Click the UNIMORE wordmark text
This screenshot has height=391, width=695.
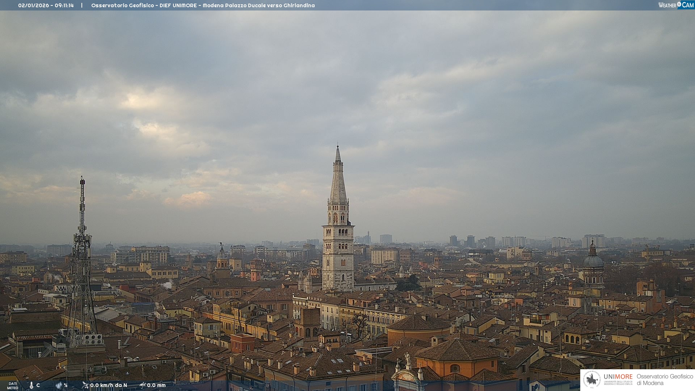[618, 377]
